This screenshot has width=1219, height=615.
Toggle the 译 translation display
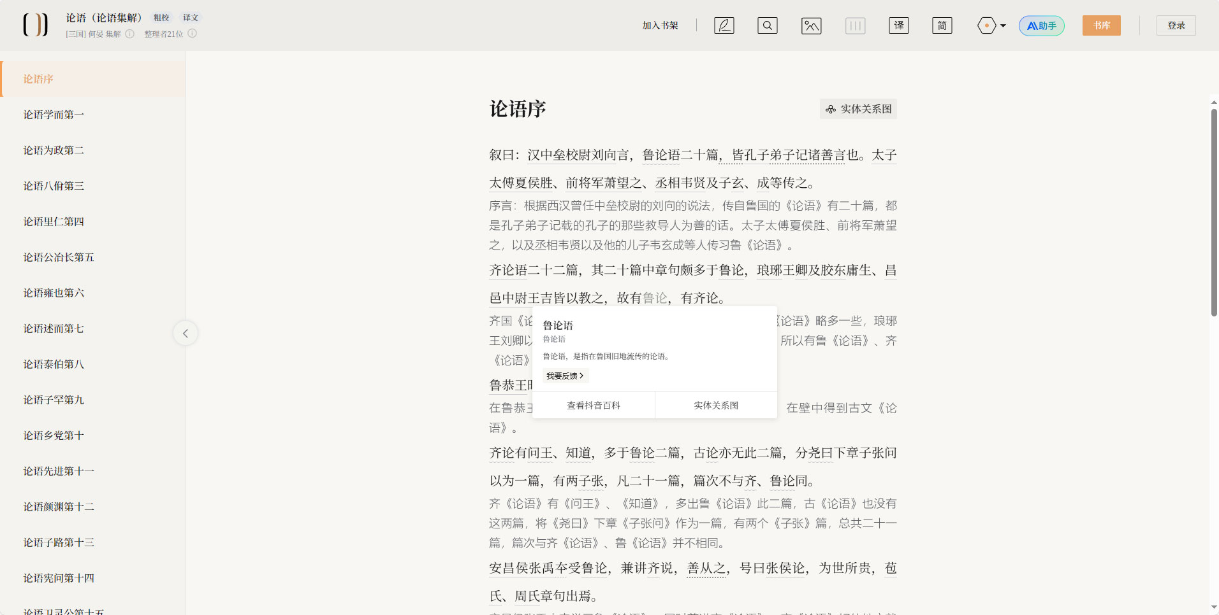899,25
